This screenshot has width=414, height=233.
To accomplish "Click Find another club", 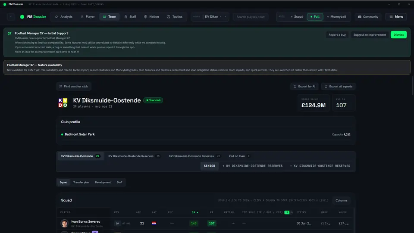I will (x=74, y=87).
